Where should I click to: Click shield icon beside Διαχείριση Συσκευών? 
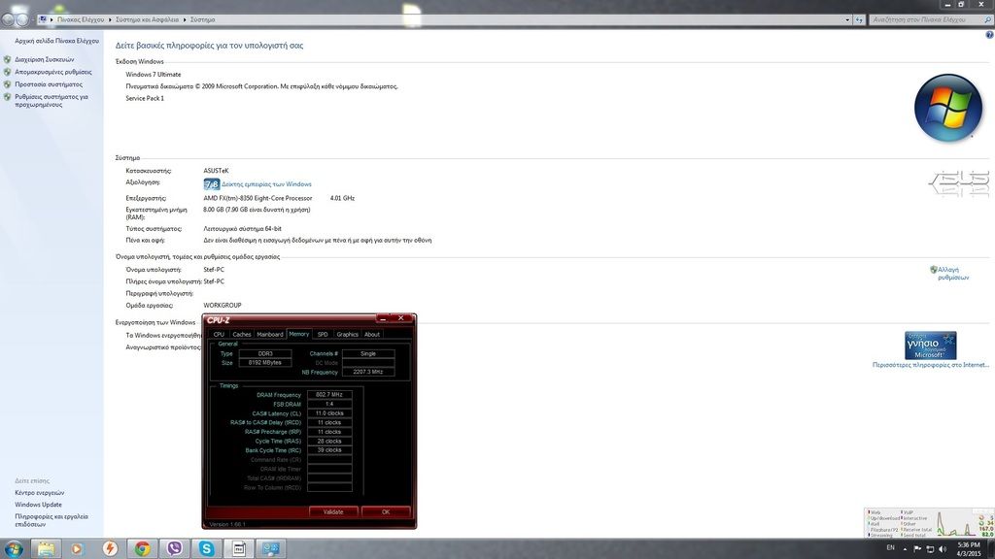click(x=7, y=59)
